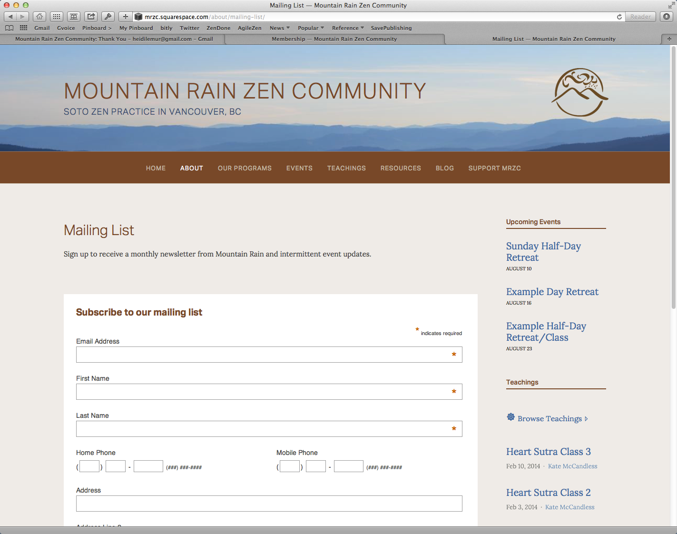Open the Gvoice bookmark
The width and height of the screenshot is (677, 534).
pyautogui.click(x=66, y=28)
